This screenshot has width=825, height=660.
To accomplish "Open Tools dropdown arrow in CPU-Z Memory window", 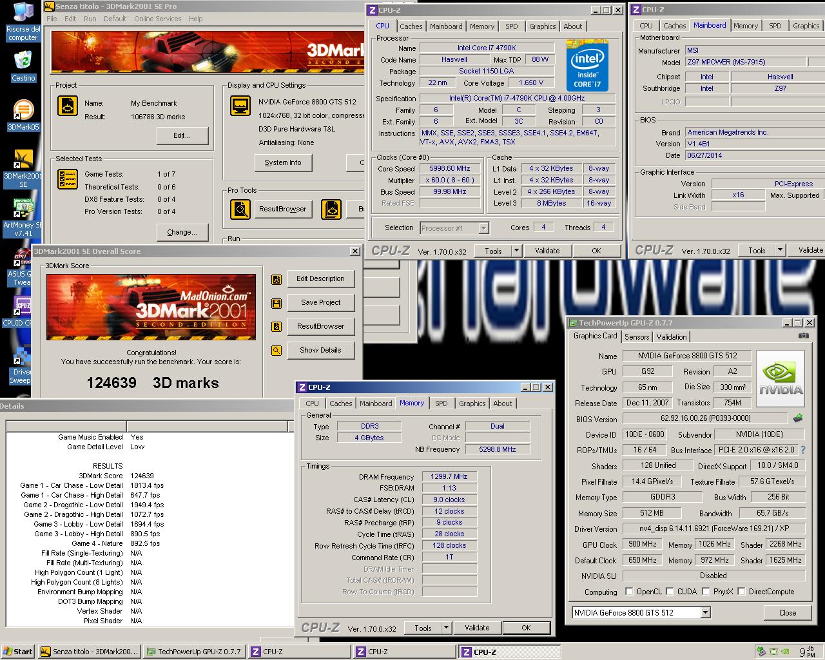I will 445,628.
